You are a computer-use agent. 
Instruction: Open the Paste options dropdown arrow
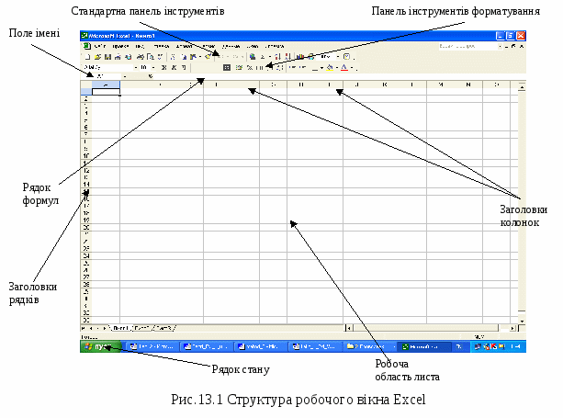coord(200,57)
